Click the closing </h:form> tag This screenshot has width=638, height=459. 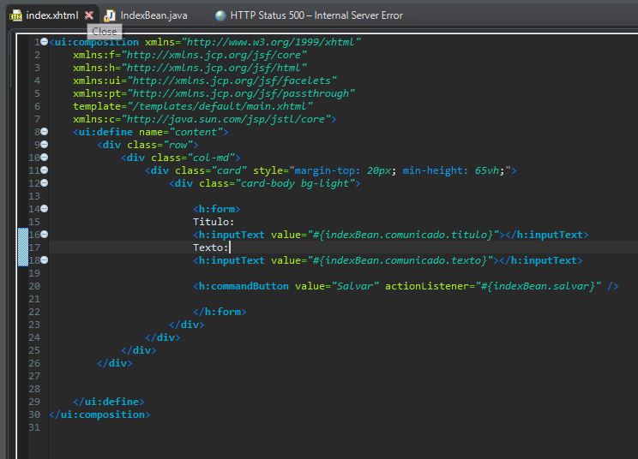point(220,312)
